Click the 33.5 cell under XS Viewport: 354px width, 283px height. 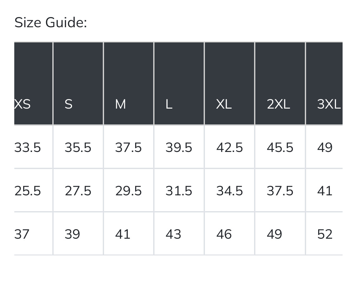[28, 148]
